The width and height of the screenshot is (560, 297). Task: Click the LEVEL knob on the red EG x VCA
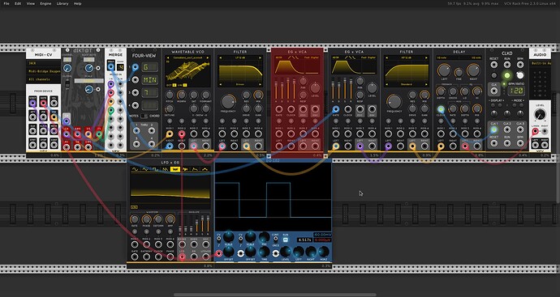tap(316, 88)
